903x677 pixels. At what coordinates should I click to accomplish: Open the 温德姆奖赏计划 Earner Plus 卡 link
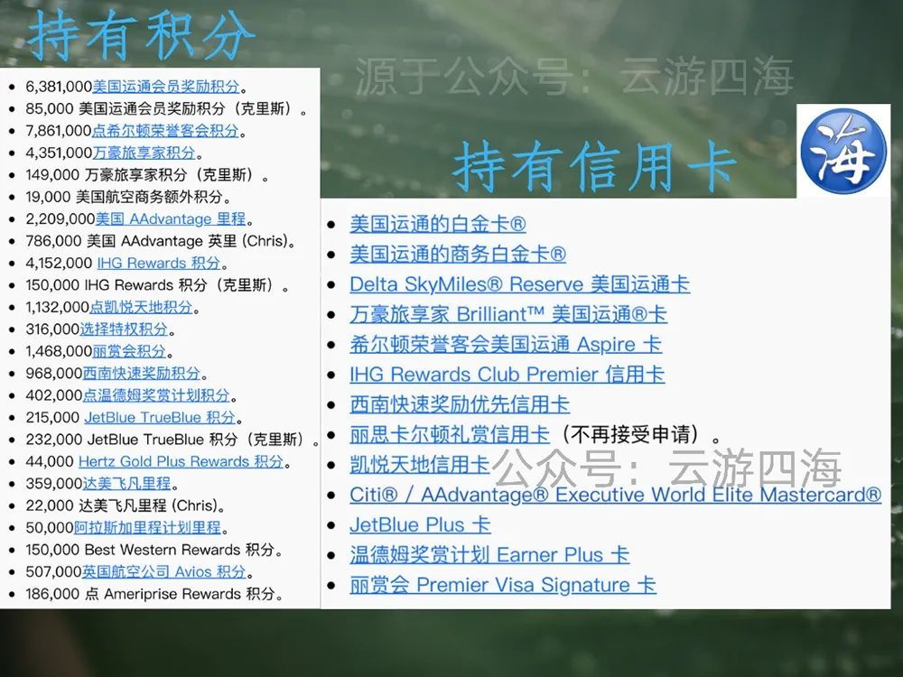[489, 555]
